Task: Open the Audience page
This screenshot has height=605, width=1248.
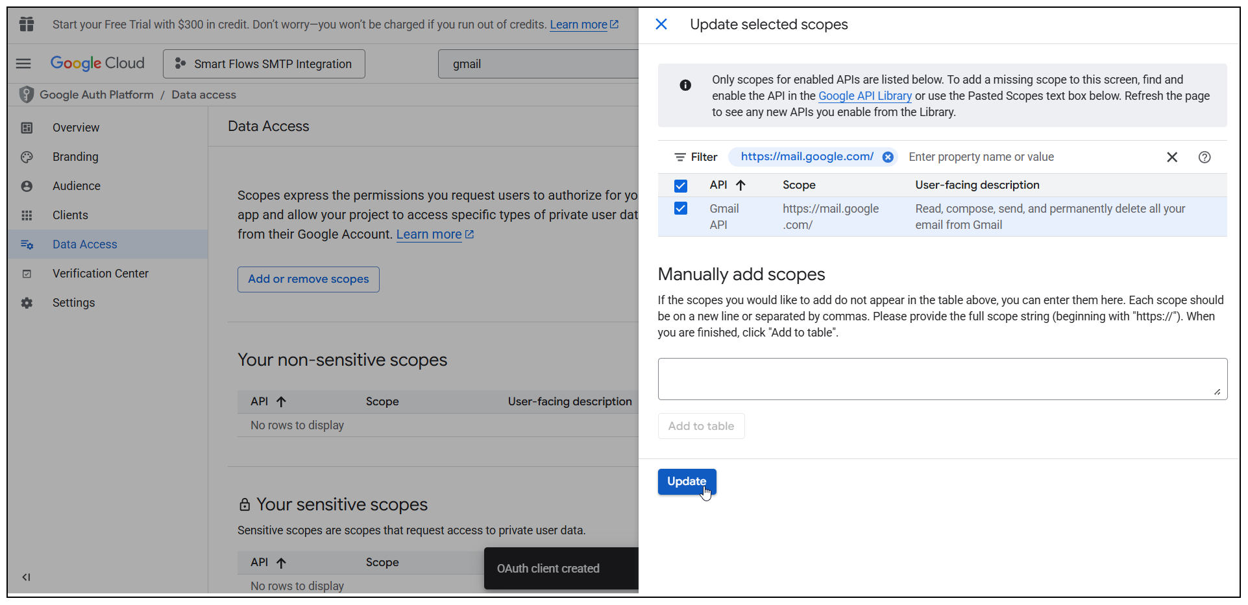Action: click(x=77, y=186)
